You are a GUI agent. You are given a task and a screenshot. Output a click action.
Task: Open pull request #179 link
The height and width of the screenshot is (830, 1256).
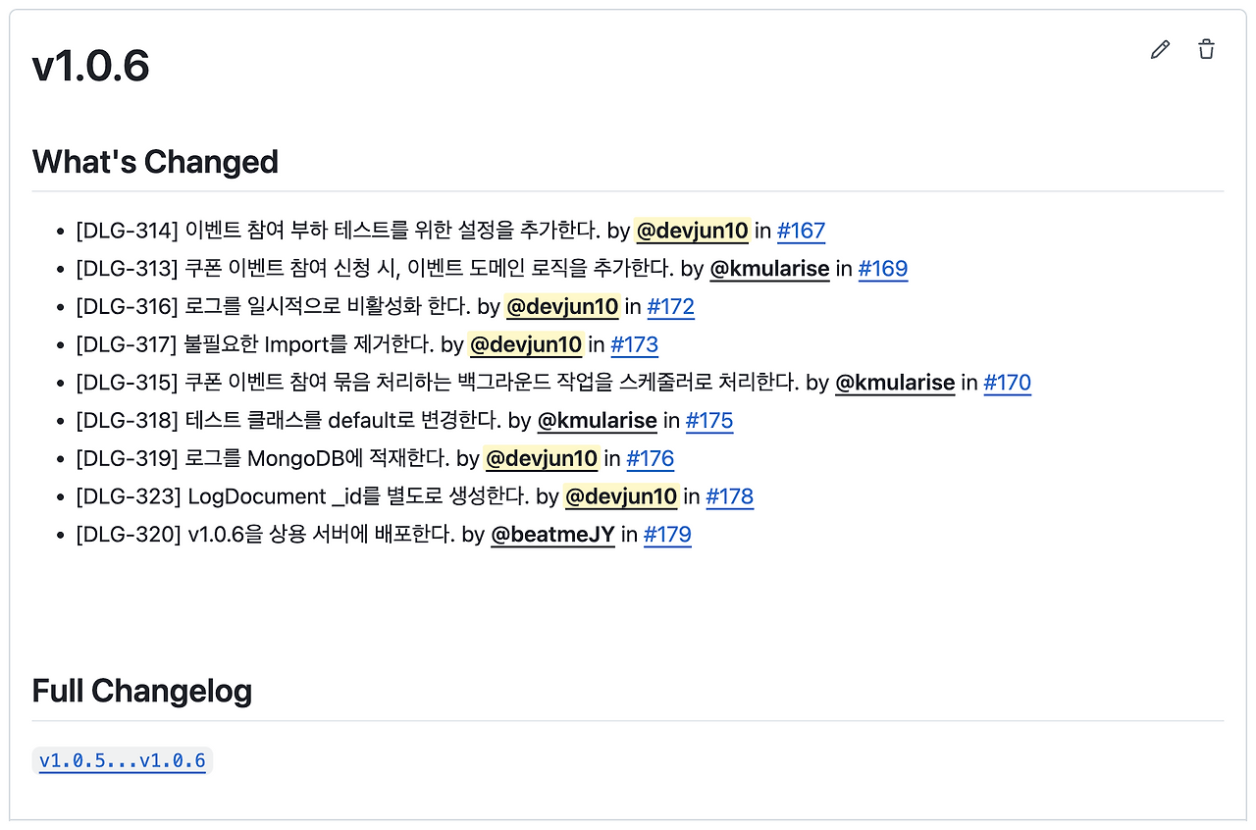click(x=667, y=535)
